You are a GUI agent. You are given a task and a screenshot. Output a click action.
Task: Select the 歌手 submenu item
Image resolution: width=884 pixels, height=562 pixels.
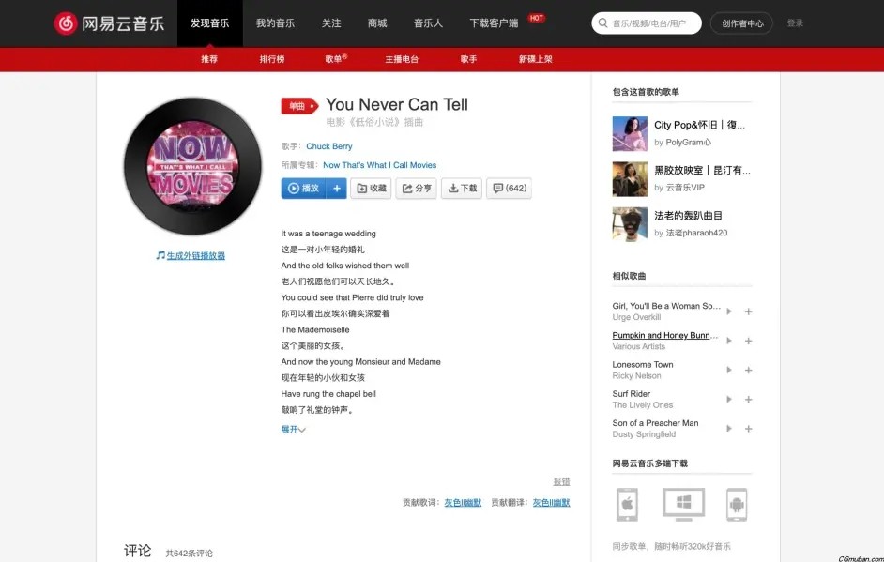(468, 58)
